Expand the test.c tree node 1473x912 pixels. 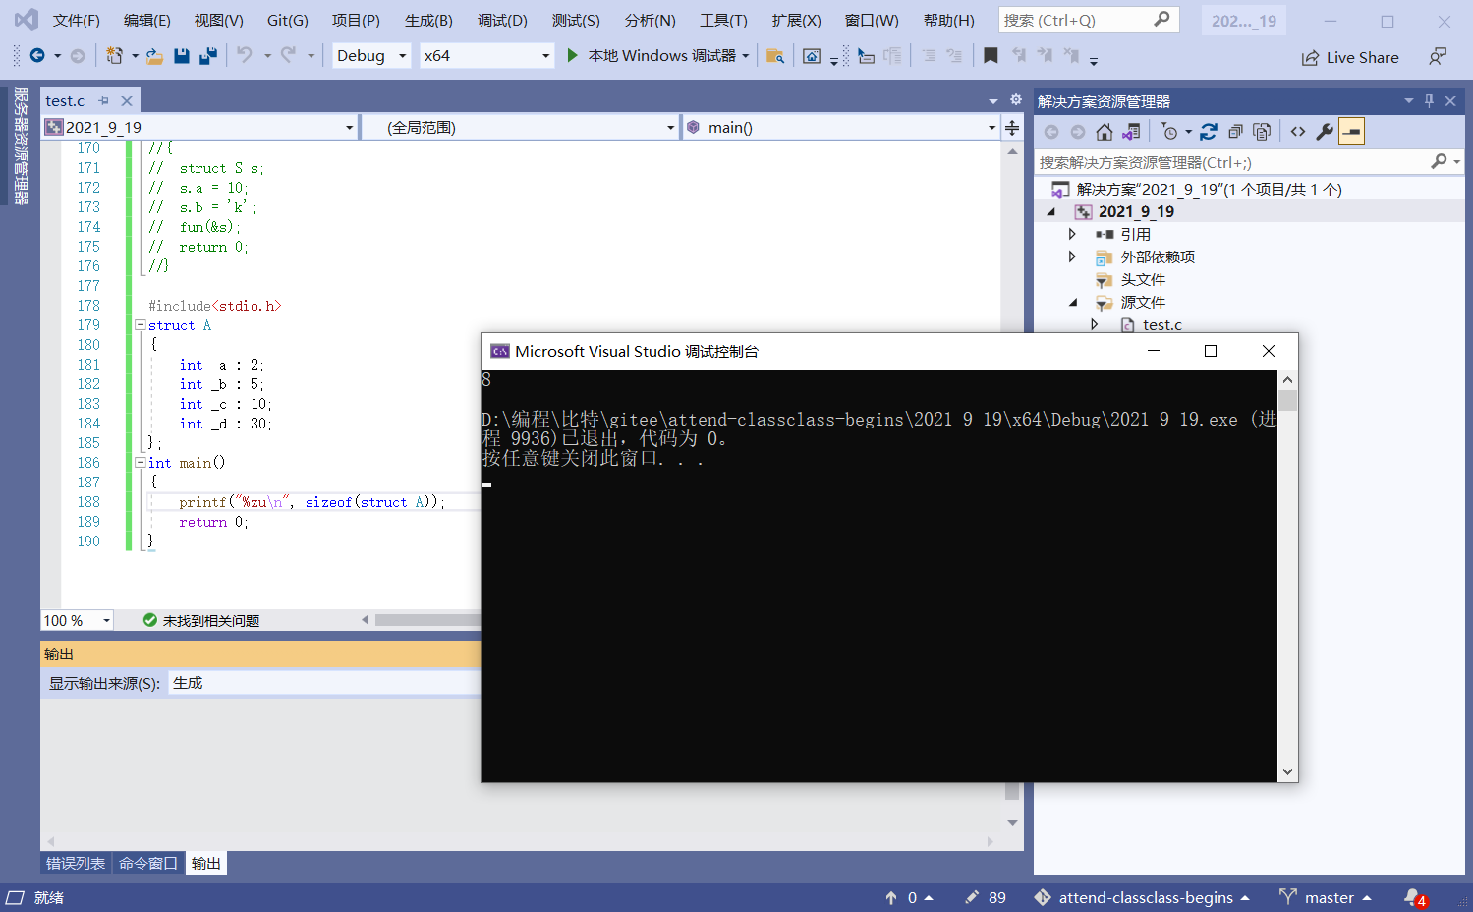coord(1094,324)
